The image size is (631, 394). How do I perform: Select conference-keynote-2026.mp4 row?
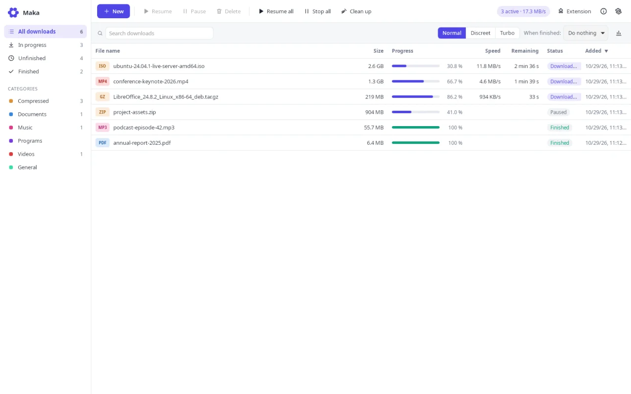pyautogui.click(x=361, y=81)
